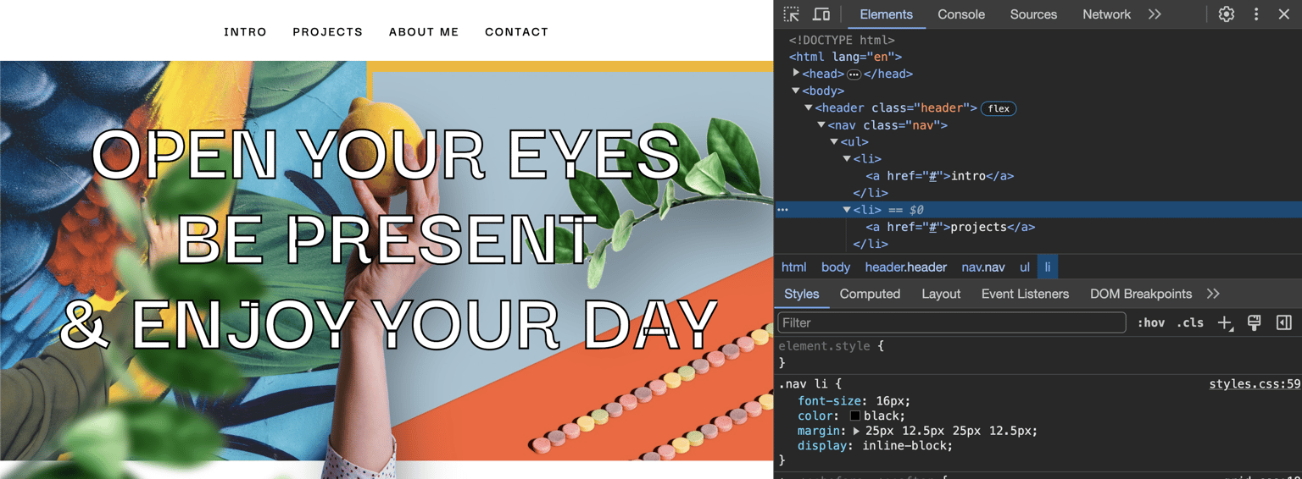The height and width of the screenshot is (479, 1302).
Task: Click li in the breadcrumb bar
Action: coord(1047,267)
